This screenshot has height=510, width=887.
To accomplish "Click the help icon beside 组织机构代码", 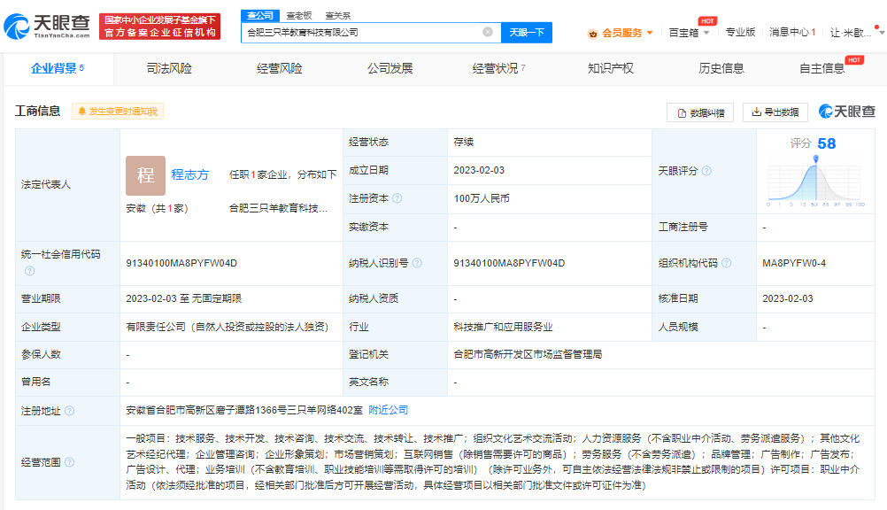I will pos(726,263).
